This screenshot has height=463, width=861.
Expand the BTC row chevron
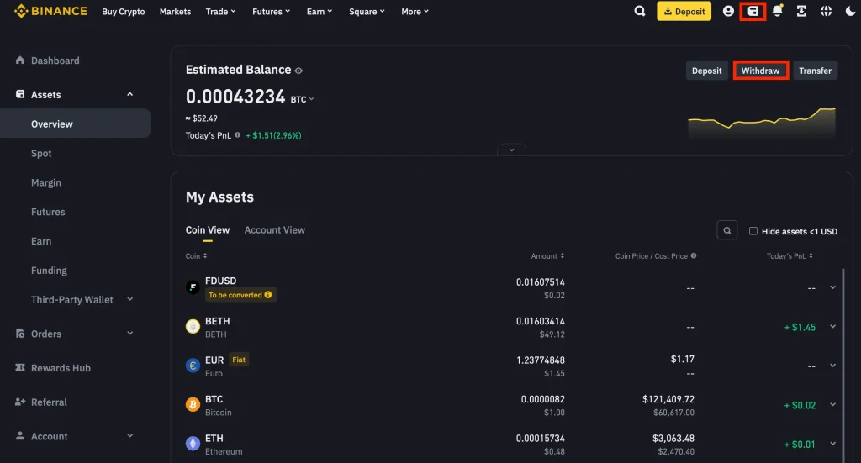point(833,404)
